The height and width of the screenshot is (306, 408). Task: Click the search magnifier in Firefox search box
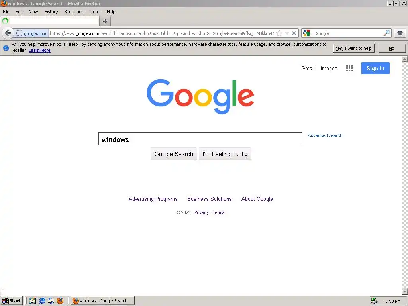click(387, 33)
